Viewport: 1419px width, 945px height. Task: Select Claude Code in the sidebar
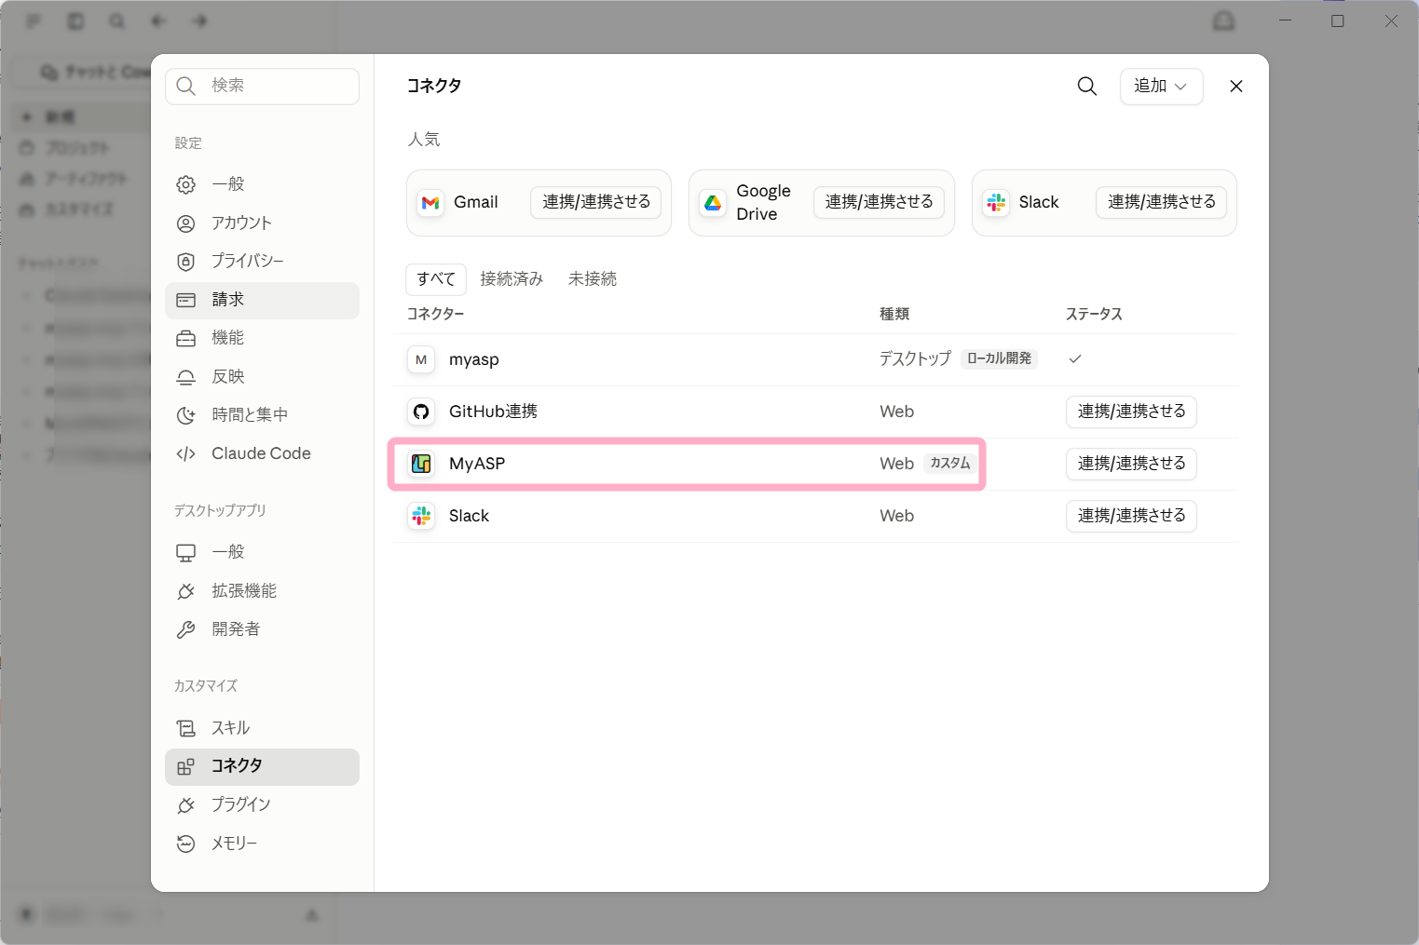262,453
